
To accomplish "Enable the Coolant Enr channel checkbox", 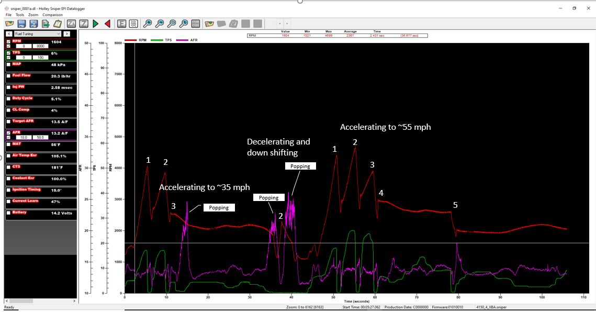I will pyautogui.click(x=8, y=179).
